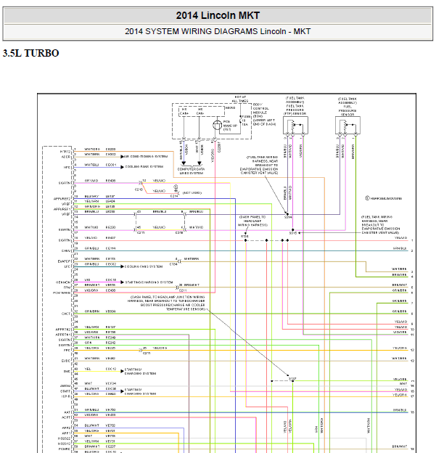This screenshot has height=453, width=436.
Task: Click the Fuel Pressure Sensor symbol box
Action: tap(347, 125)
